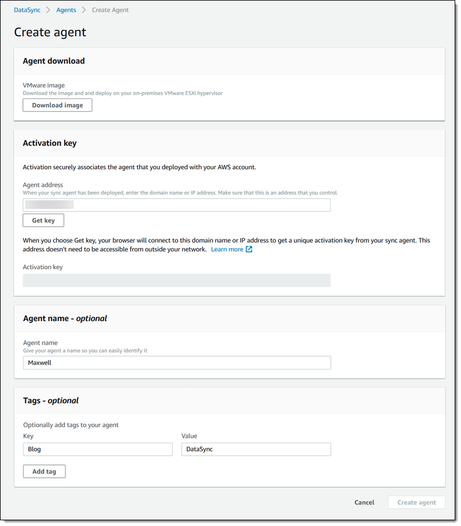The width and height of the screenshot is (461, 526).
Task: Click the Tags - optional section header
Action: pos(51,401)
